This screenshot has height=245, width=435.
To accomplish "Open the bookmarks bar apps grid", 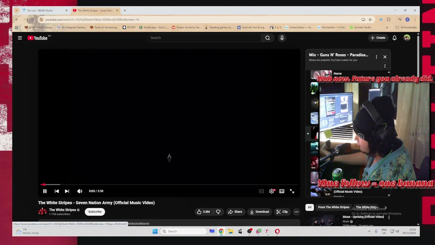I will [x=16, y=28].
